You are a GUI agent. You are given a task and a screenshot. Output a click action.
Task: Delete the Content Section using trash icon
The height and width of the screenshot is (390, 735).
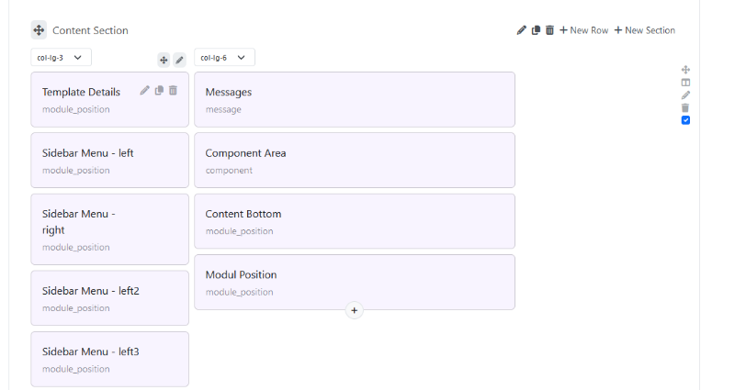549,30
